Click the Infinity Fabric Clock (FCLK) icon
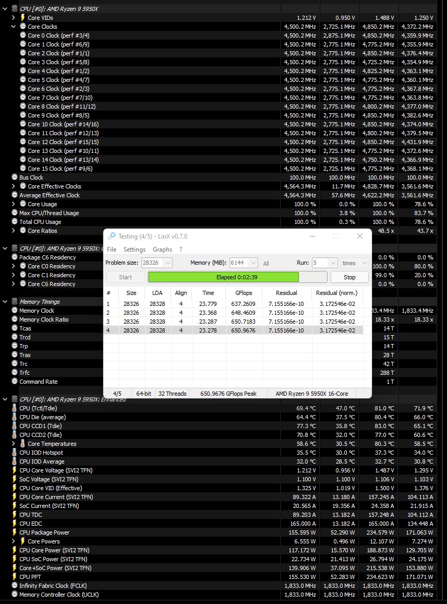Screen dimensions: 447x604 (15, 586)
